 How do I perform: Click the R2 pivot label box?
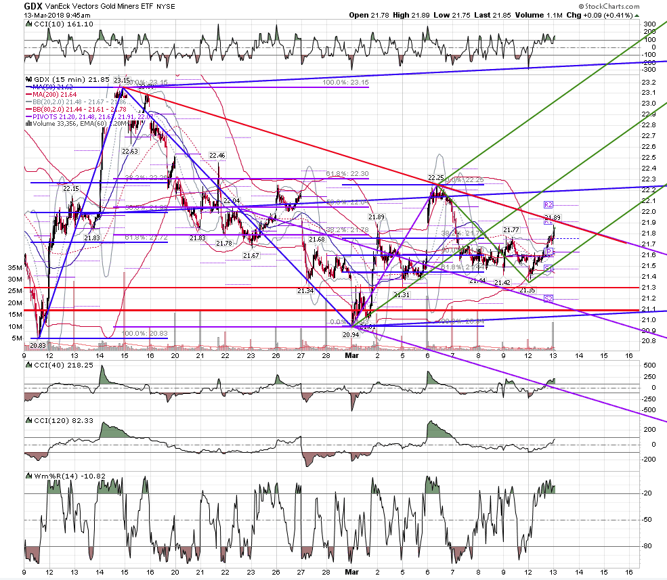[x=548, y=205]
